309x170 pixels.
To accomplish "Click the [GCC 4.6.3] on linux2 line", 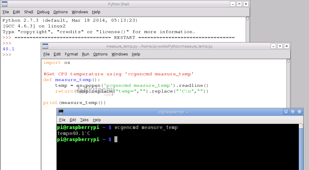I will point(34,26).
